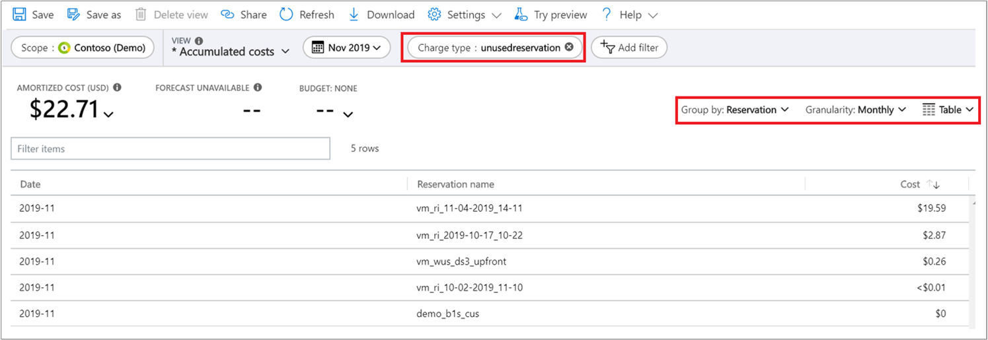The height and width of the screenshot is (340, 988).
Task: Click the Cost column header text
Action: tap(910, 184)
